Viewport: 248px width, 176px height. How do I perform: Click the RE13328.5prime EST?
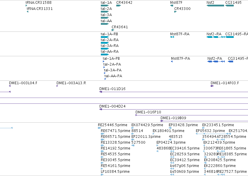[x=103, y=145]
